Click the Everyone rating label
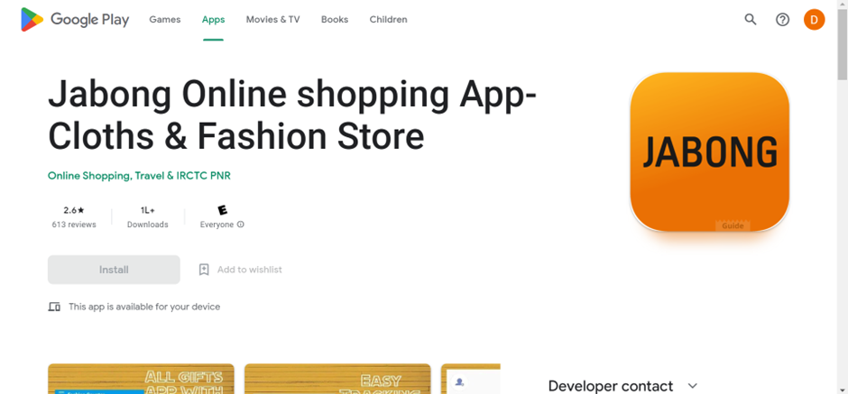Viewport: 848px width, 394px height. pos(217,224)
